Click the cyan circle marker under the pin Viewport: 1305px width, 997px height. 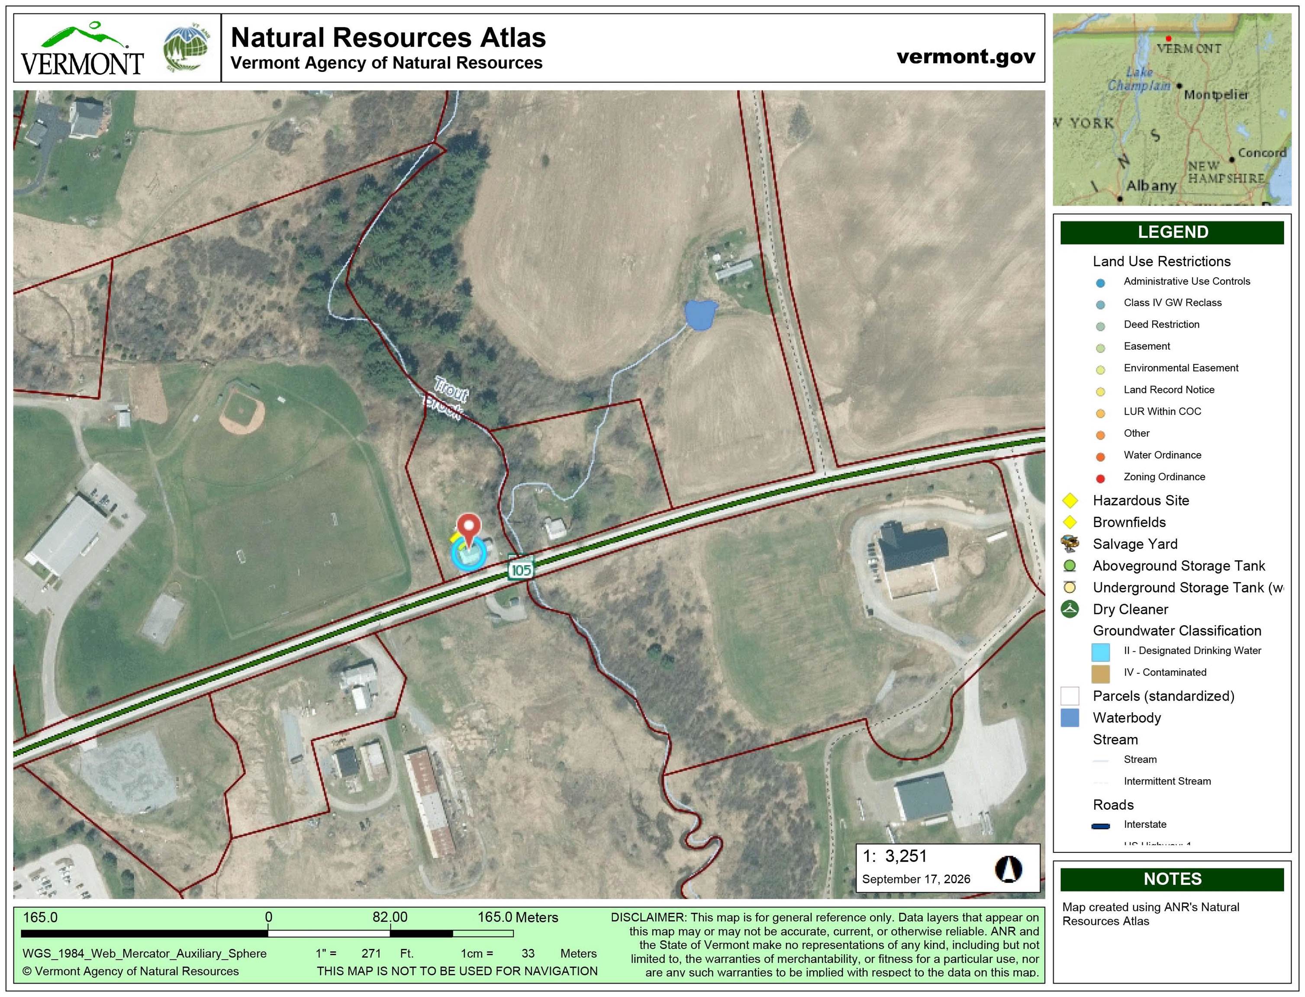pos(469,554)
